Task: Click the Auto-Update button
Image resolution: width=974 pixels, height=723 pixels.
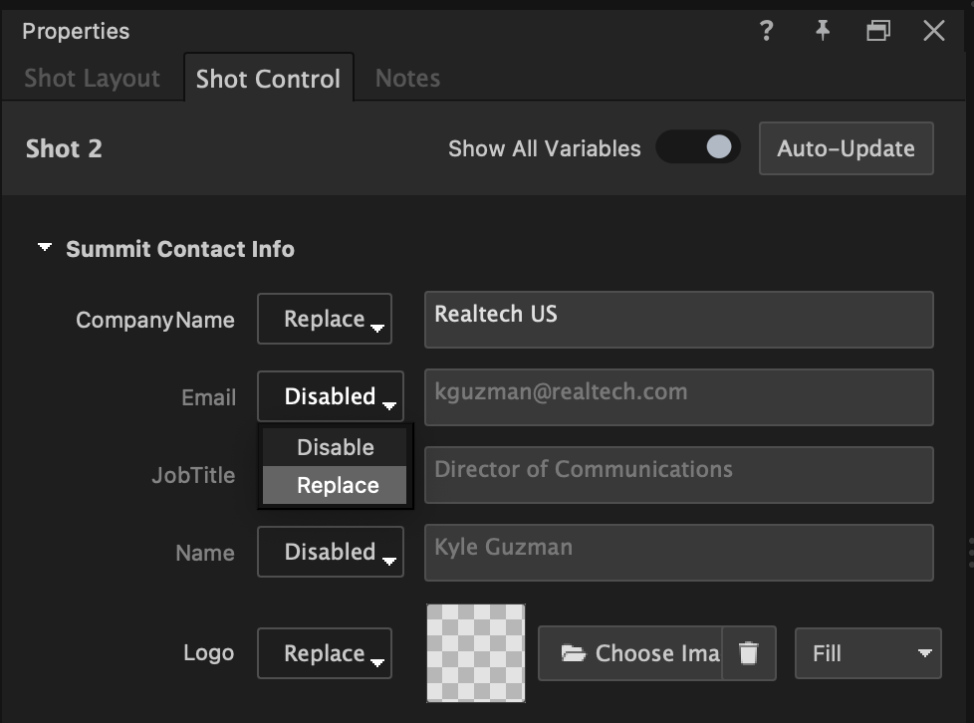Action: click(846, 147)
